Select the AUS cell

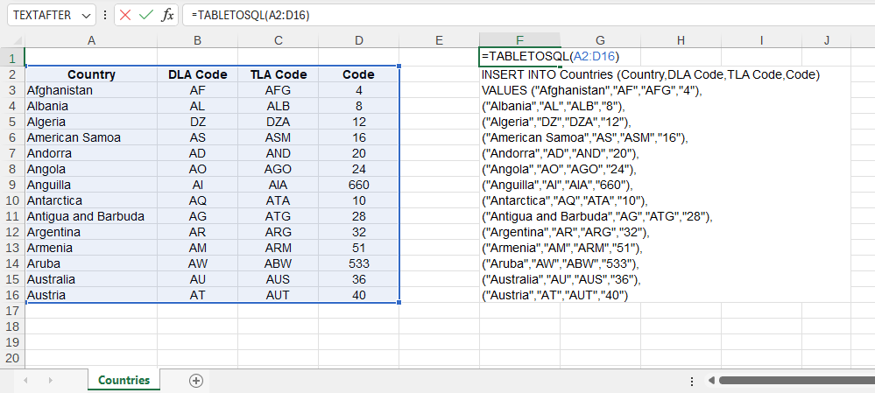point(279,279)
